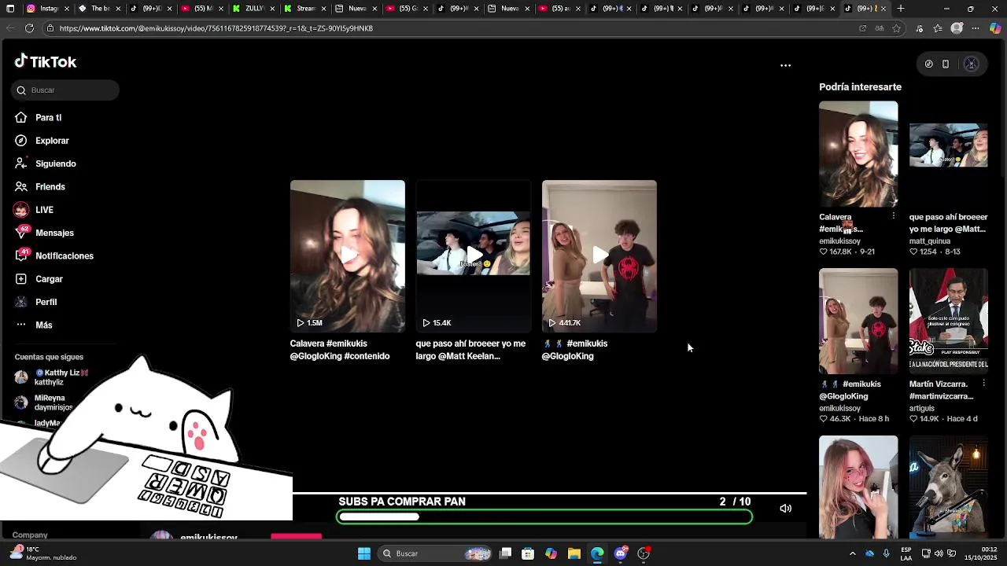
Task: Open browser extensions icon in toolbar
Action: 919,28
